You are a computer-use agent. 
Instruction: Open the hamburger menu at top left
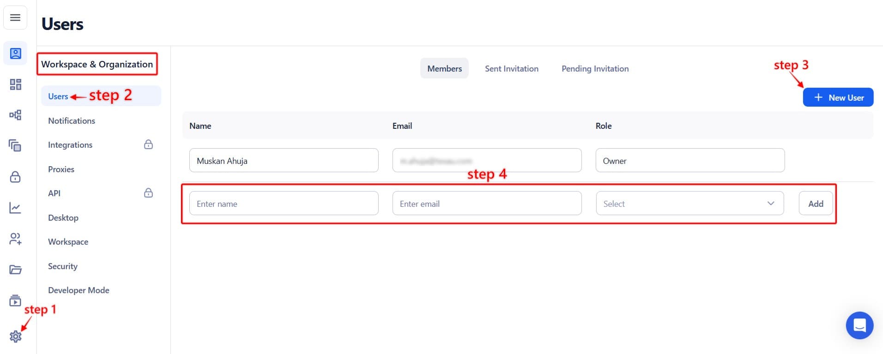click(15, 18)
